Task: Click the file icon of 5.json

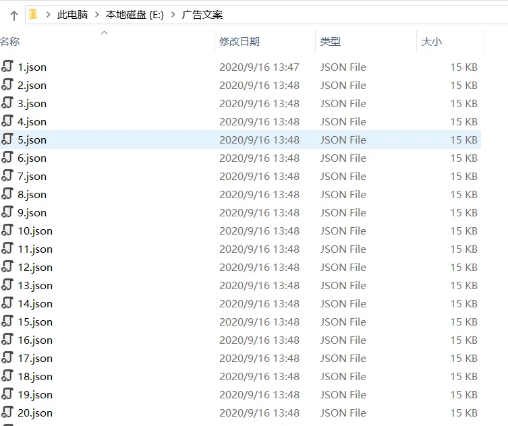Action: (x=7, y=139)
